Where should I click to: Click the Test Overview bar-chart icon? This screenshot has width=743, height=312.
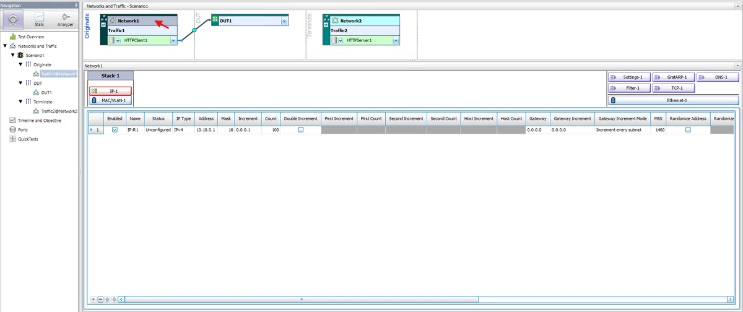tap(12, 37)
